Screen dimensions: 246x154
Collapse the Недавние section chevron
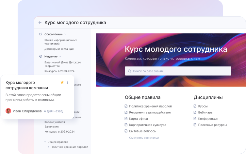pyautogui.click(x=60, y=56)
